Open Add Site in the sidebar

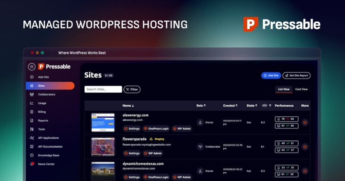(x=44, y=77)
